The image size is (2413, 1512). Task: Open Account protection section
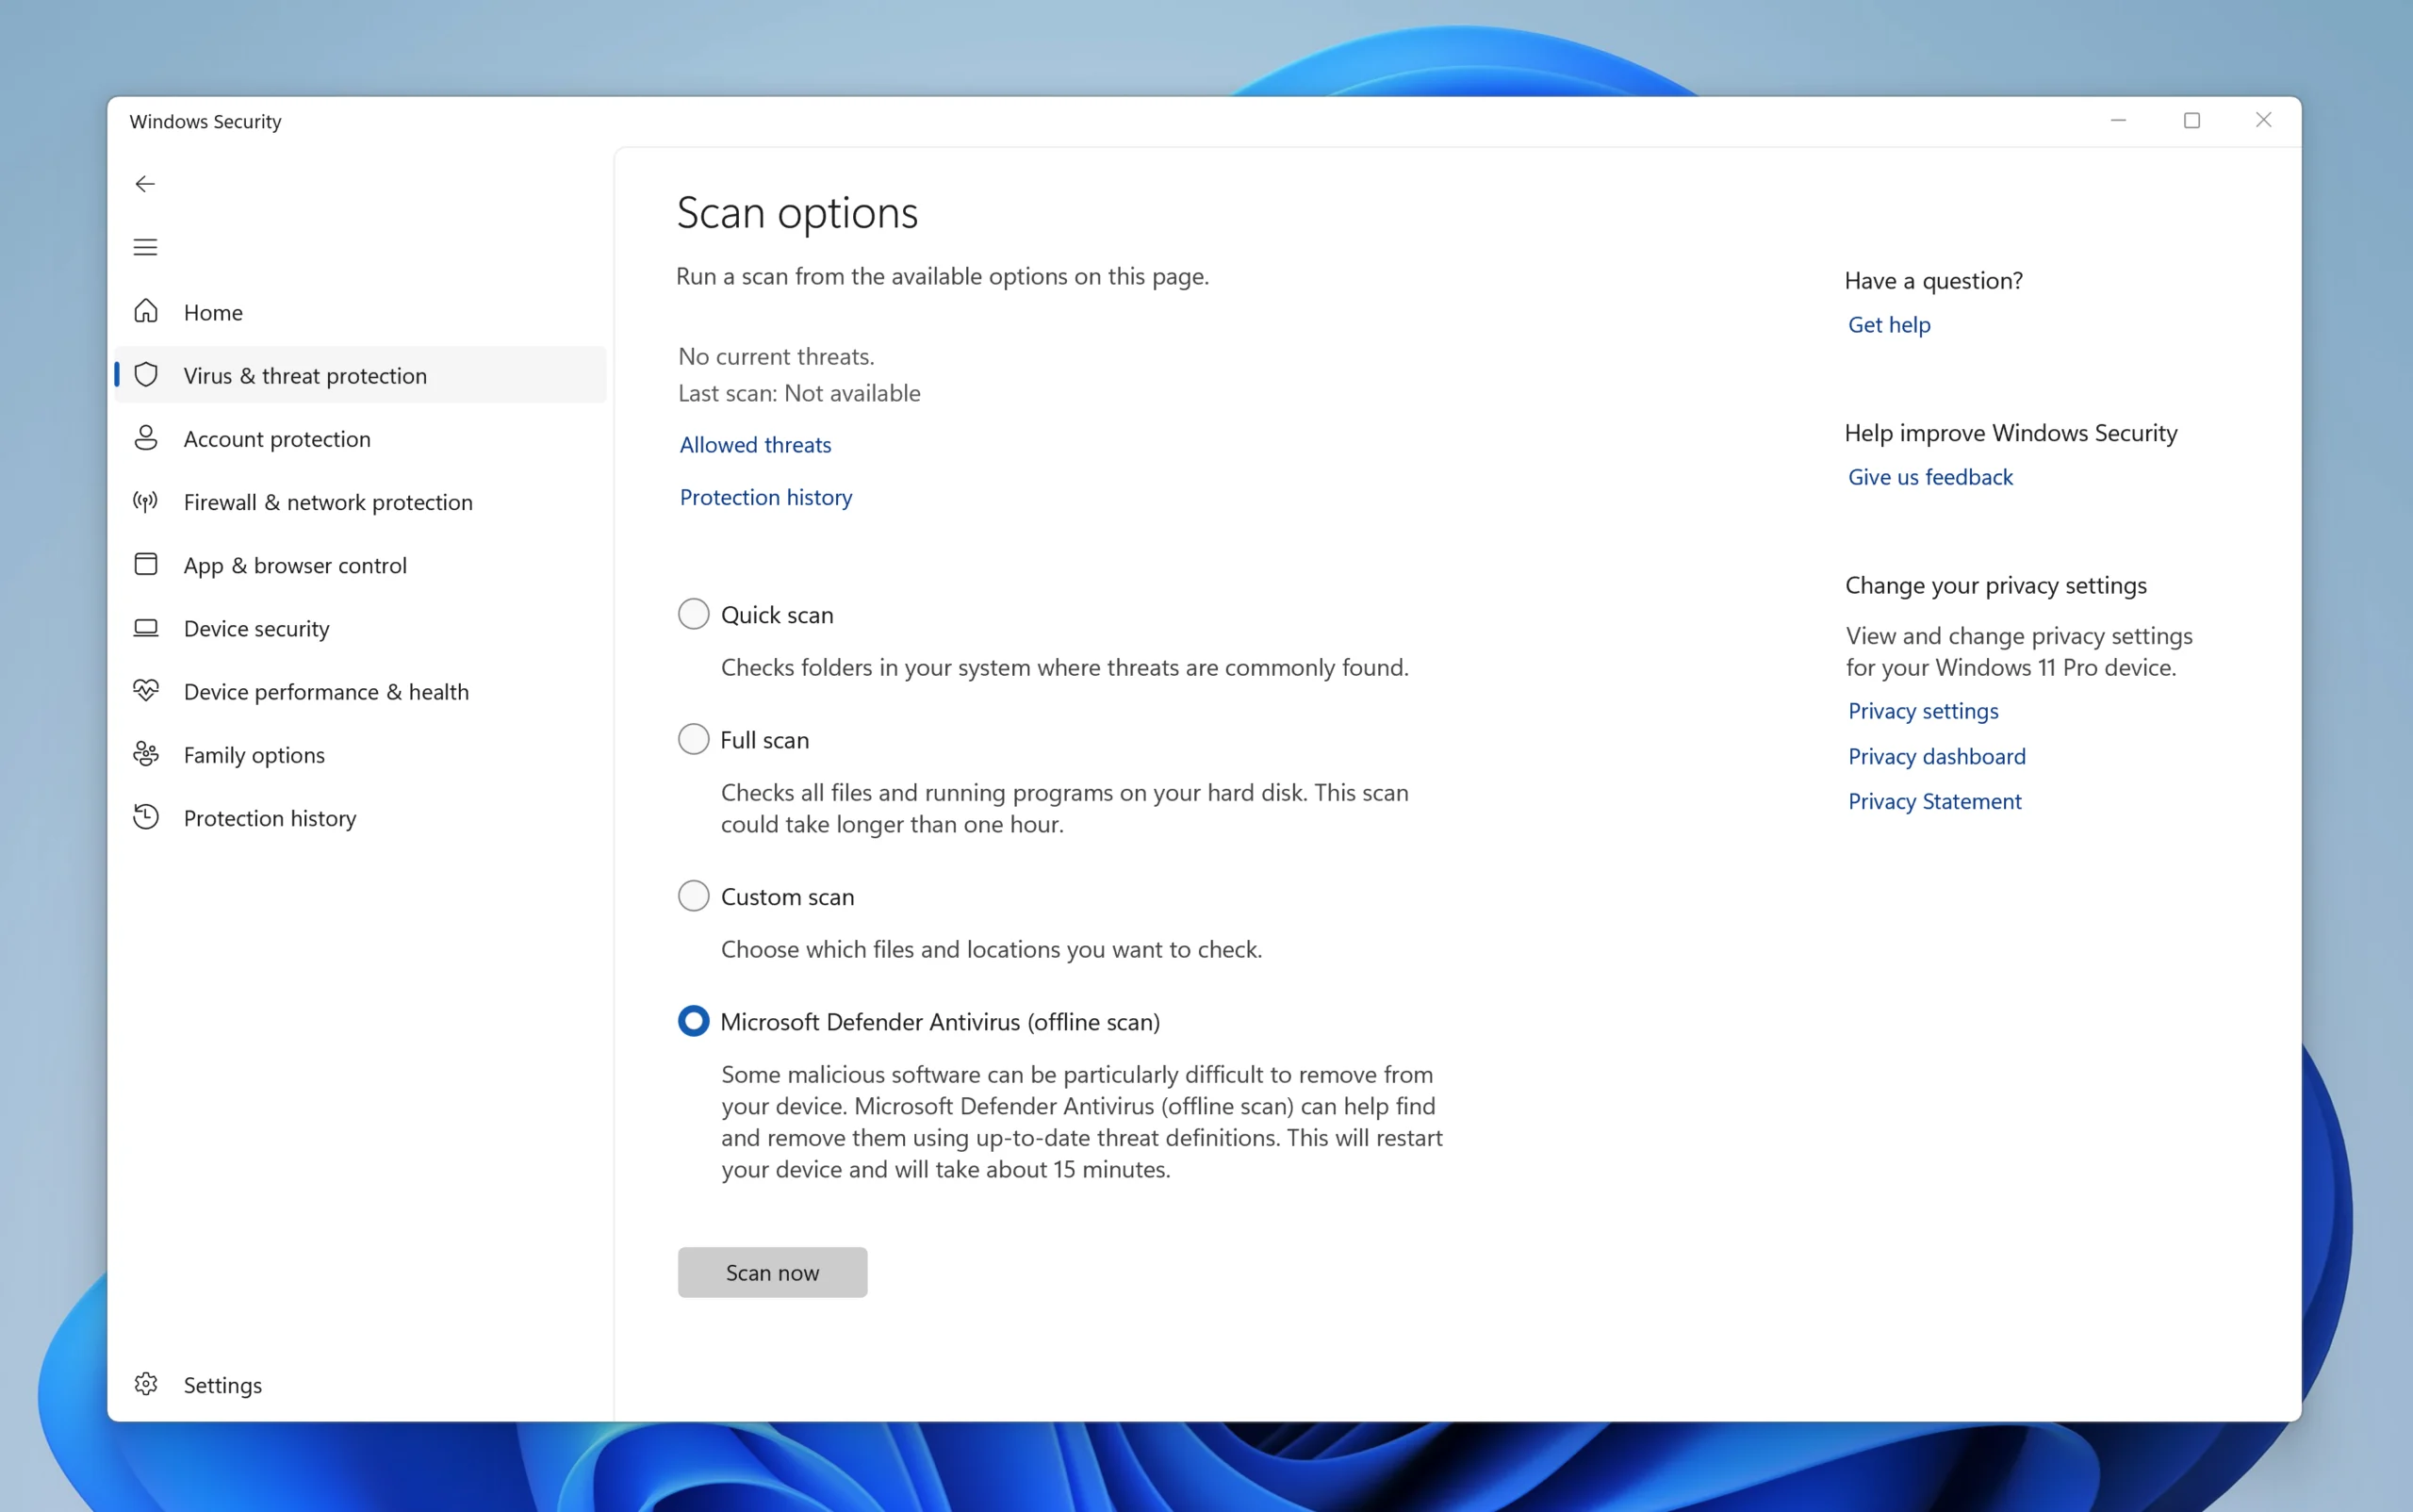tap(360, 438)
